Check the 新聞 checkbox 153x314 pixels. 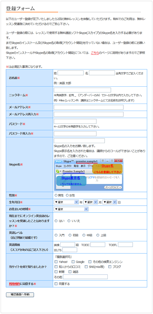tap(56, 272)
